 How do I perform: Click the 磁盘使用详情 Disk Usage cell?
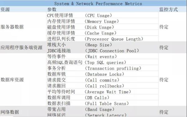click(102, 27)
